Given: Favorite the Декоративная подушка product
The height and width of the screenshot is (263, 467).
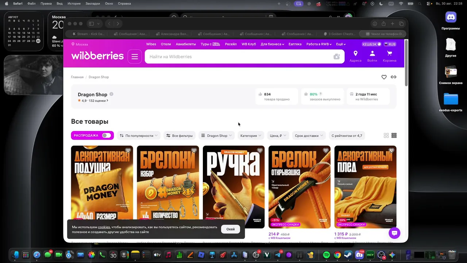Looking at the screenshot, I should [x=128, y=150].
